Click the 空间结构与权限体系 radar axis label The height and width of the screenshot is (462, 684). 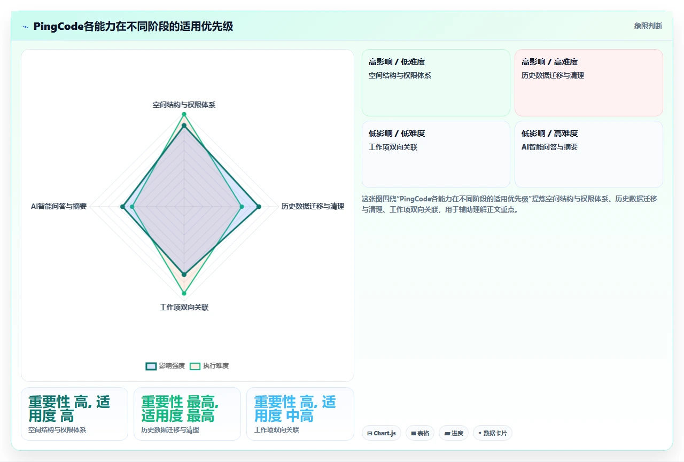(x=184, y=105)
